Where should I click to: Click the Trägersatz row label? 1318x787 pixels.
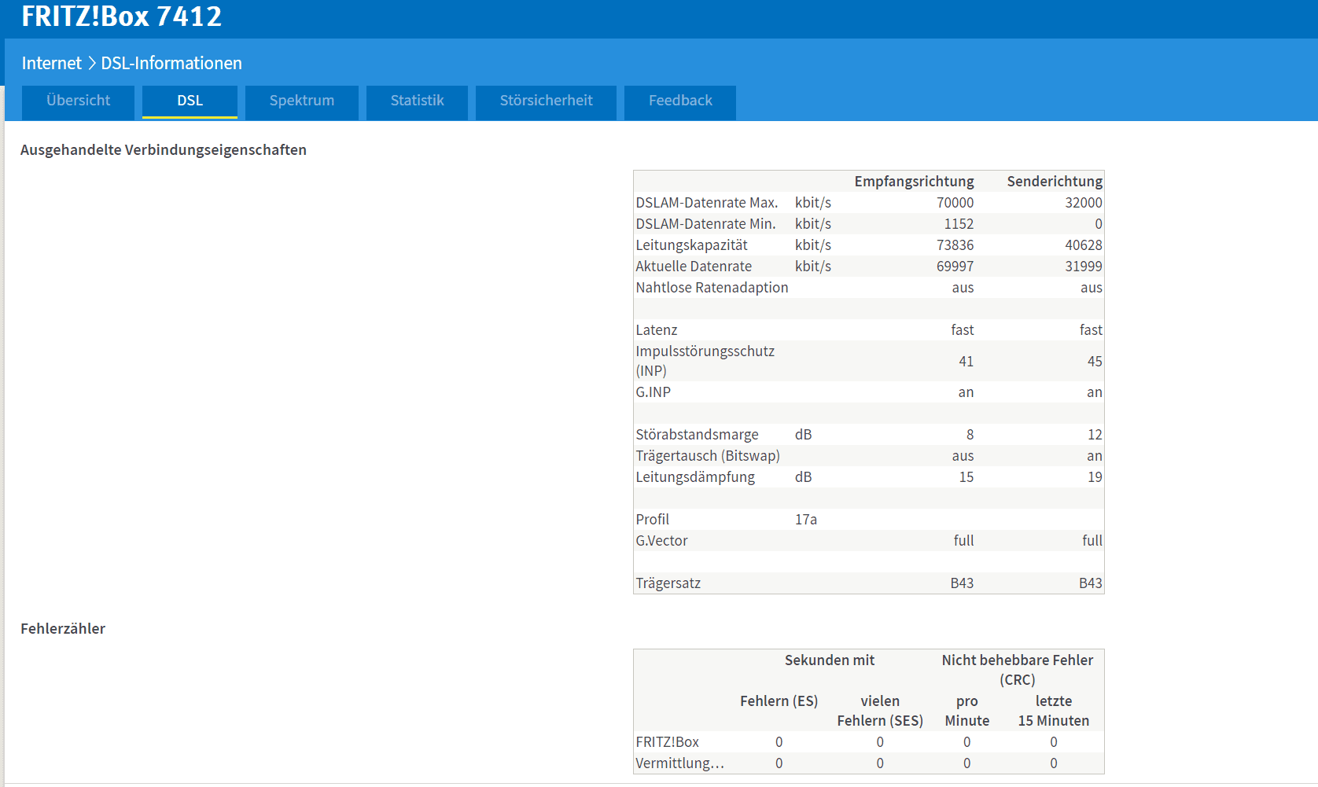(x=668, y=583)
